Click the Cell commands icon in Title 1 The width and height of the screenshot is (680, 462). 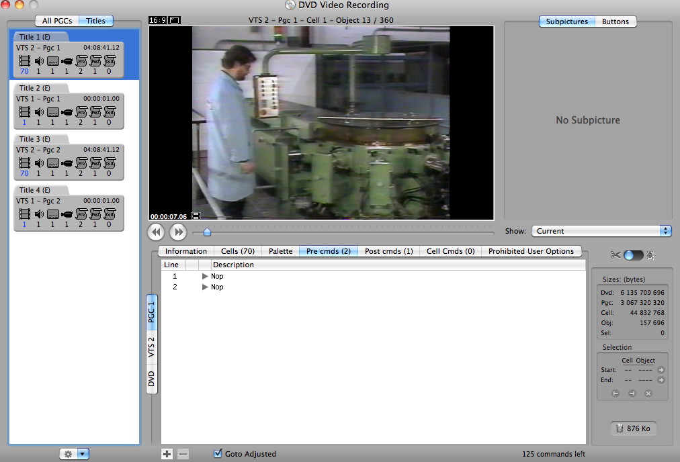point(110,61)
